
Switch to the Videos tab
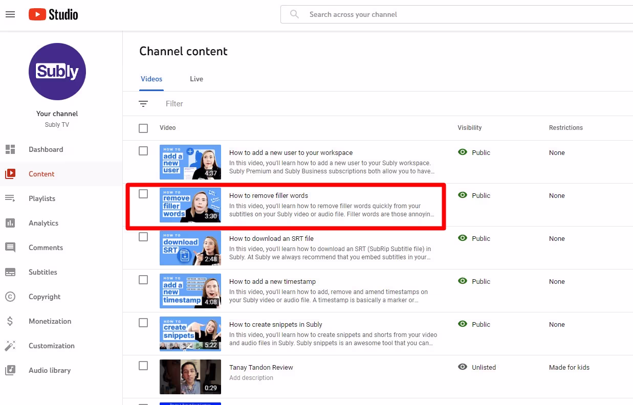[151, 79]
